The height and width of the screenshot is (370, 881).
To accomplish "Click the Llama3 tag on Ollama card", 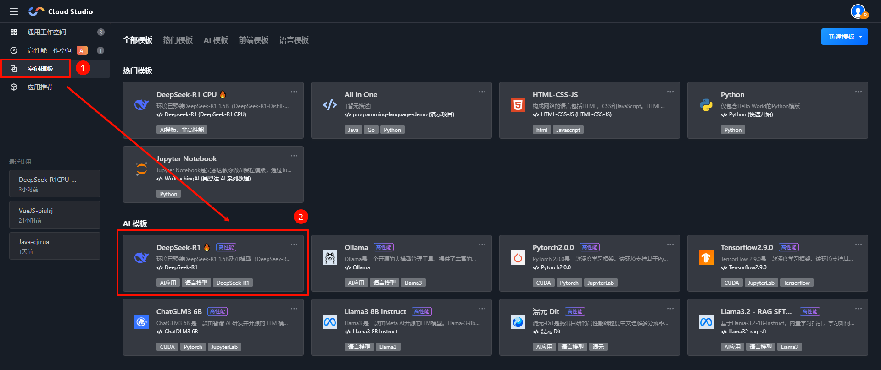I will (413, 283).
